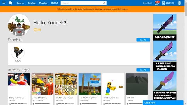The height and width of the screenshot is (105, 187).
Task: Click In Memory of Tix's vote ratio bar
Action: (113, 104)
